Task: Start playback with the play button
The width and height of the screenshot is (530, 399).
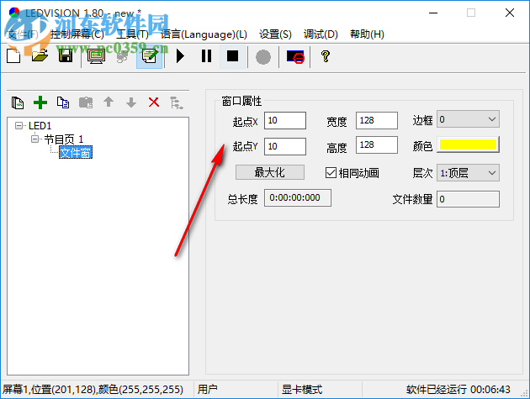Action: click(180, 56)
